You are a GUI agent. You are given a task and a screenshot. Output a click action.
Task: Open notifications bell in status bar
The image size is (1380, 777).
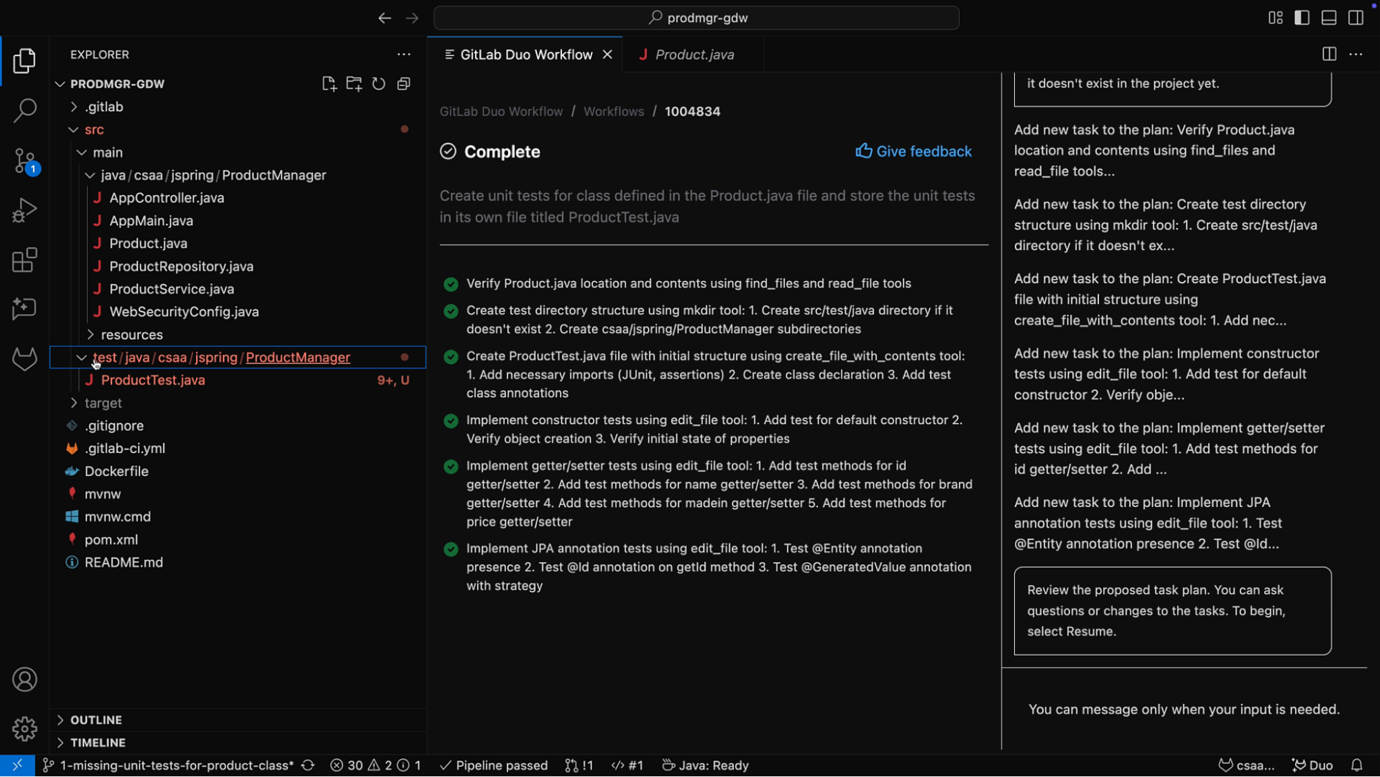pos(1357,765)
